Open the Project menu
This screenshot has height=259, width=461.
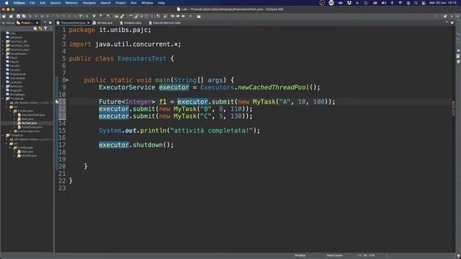(x=120, y=3)
